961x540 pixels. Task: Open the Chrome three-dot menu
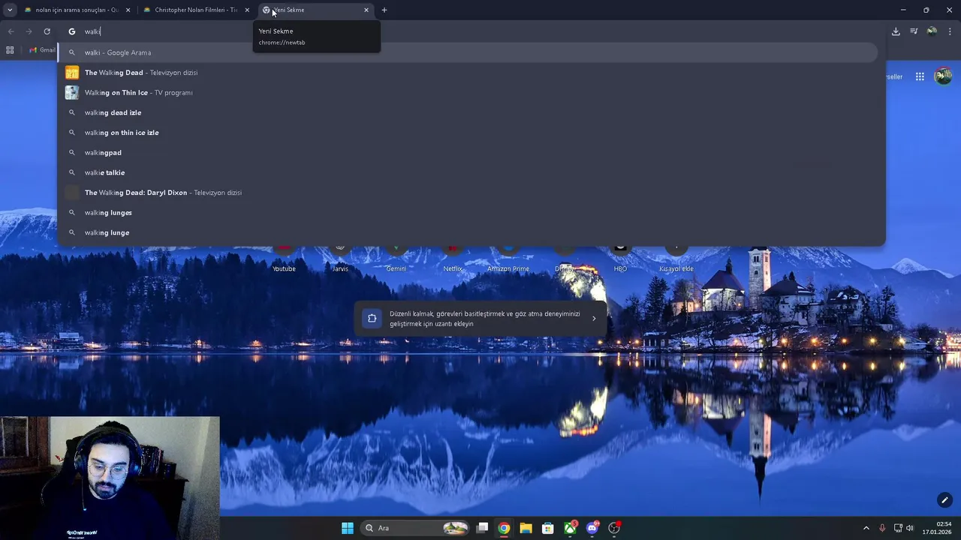[950, 31]
